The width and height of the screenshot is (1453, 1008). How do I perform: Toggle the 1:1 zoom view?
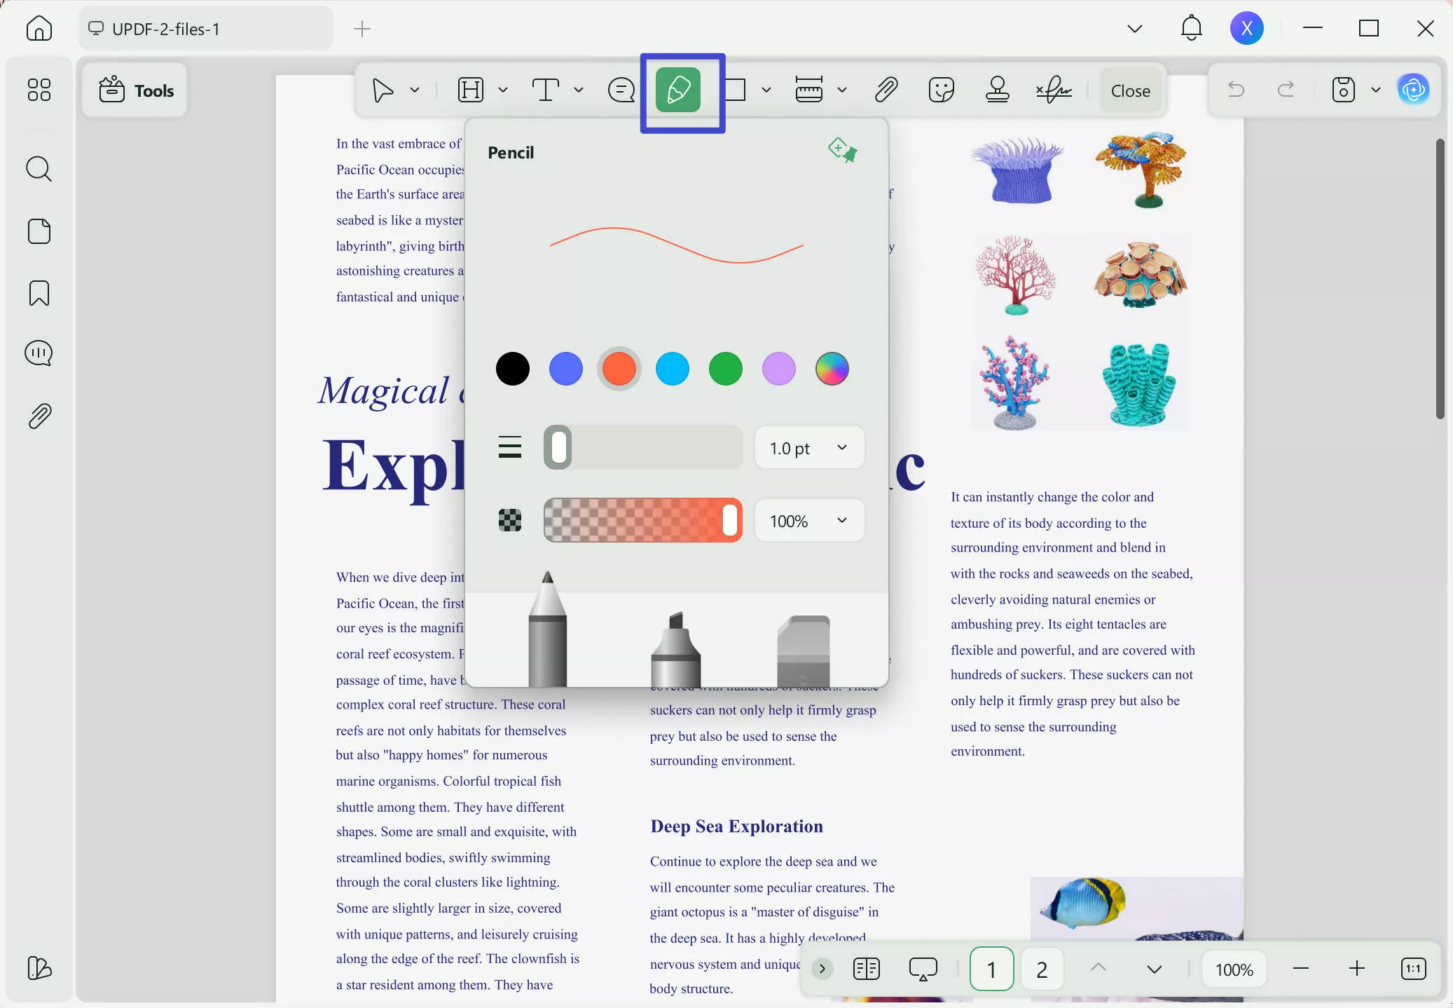tap(1412, 969)
